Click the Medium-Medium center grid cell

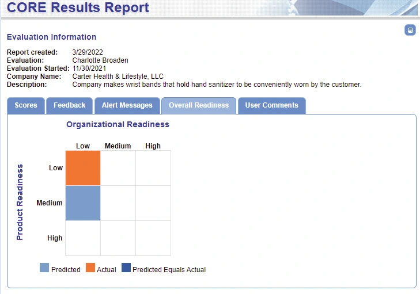tap(118, 203)
